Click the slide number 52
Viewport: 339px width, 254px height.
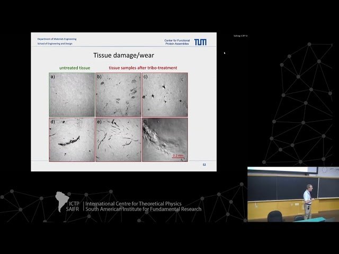pyautogui.click(x=203, y=165)
